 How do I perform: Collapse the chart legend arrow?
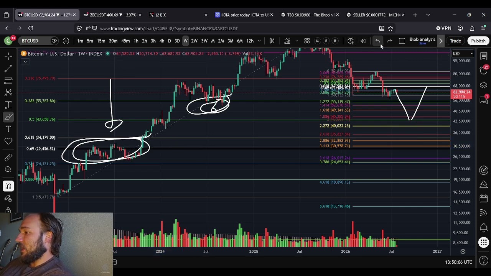pyautogui.click(x=25, y=62)
